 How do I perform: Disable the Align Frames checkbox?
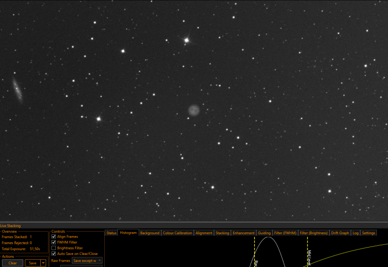[53, 236]
